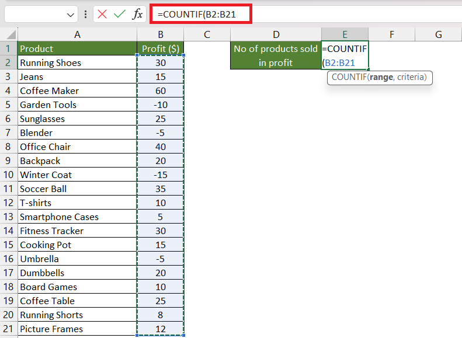Select the 'Board Games' cell

coord(77,287)
